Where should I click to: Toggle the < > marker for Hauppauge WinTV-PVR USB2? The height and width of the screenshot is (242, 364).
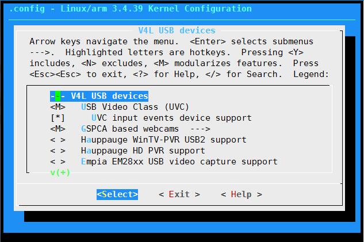click(x=58, y=140)
